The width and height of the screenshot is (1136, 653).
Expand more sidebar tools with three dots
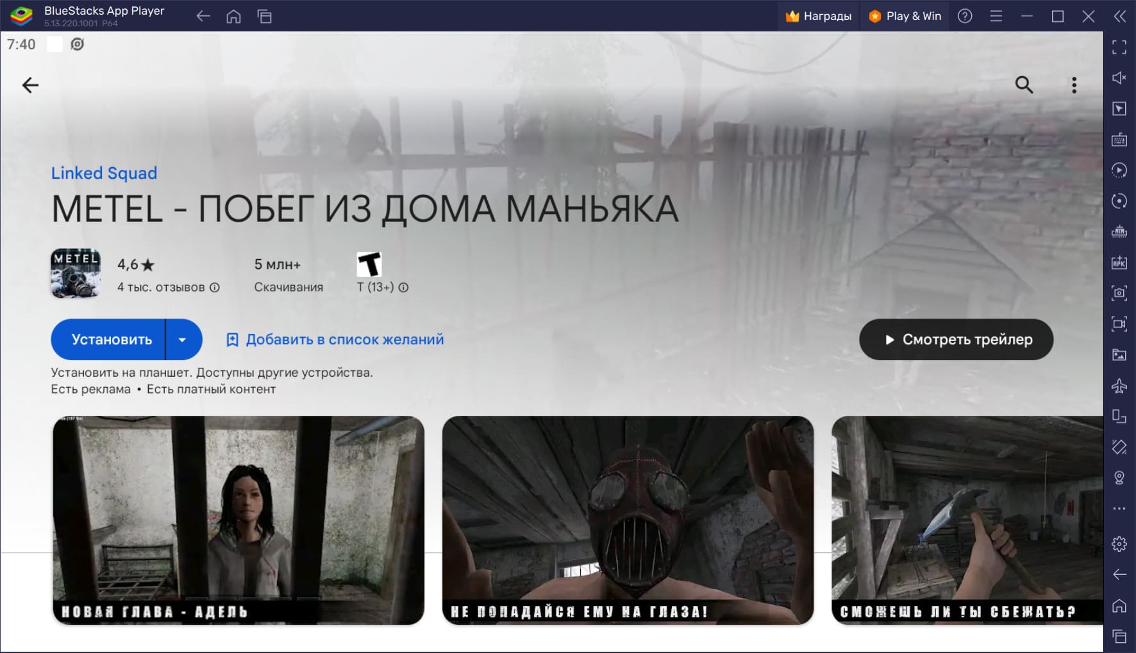[1119, 508]
